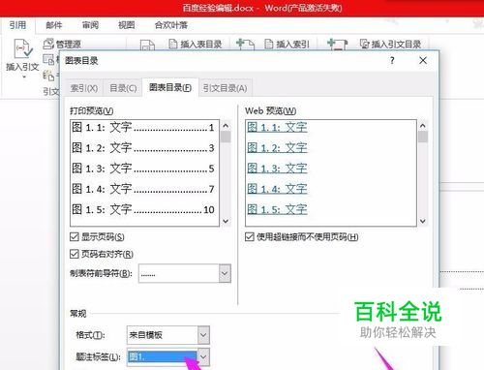This screenshot has width=484, height=370.
Task: Switch to the Index (X) tab
Action: coord(84,88)
